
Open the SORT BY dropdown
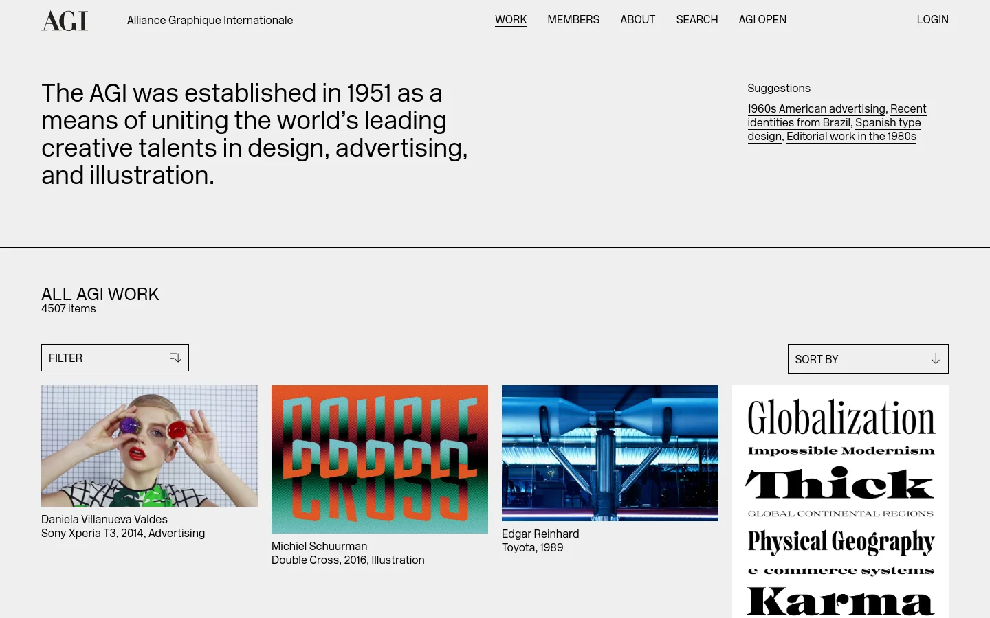point(868,359)
